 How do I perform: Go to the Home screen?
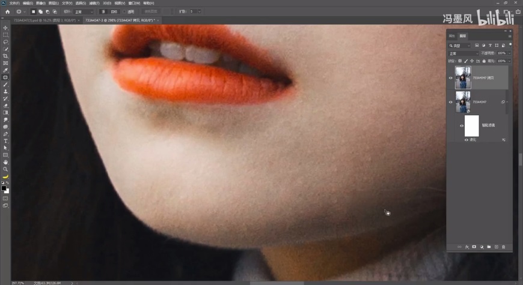[7, 11]
